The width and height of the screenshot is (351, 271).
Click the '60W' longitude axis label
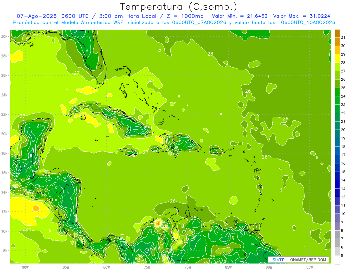pyautogui.click(x=269, y=267)
